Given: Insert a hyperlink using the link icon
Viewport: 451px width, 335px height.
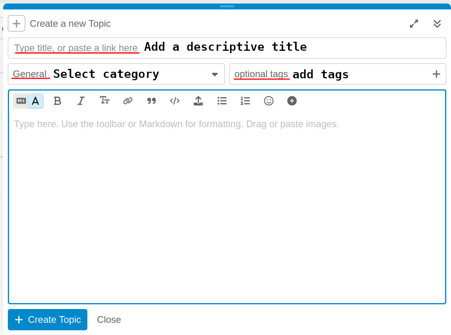Looking at the screenshot, I should [x=128, y=101].
